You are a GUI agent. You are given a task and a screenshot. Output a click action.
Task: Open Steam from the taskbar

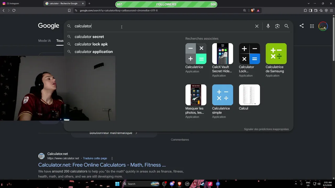(203, 184)
